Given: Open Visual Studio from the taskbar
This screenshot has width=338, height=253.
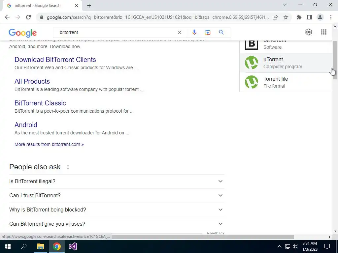Looking at the screenshot, I should coord(73,246).
